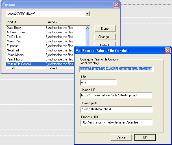The width and height of the screenshot is (172, 145).
Task: Select Palm Photos conduit row
Action: pyautogui.click(x=25, y=59)
